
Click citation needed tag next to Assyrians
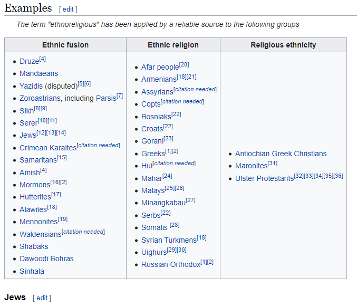(195, 90)
